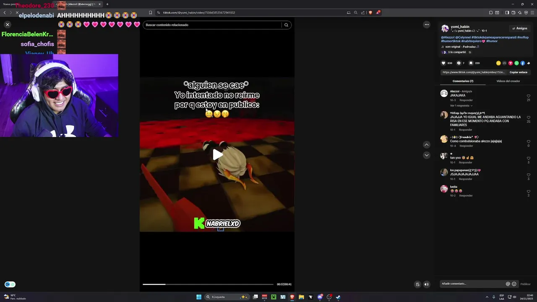Open the Brave VPN shield icon
This screenshot has width=537, height=302.
[x=526, y=13]
